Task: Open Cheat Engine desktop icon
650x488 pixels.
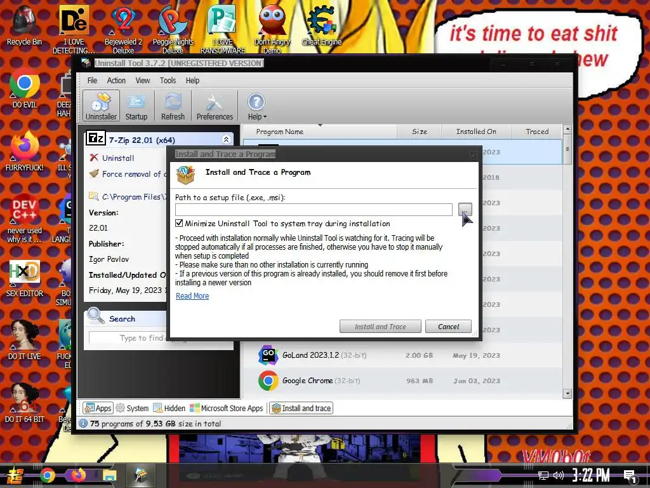Action: (322, 25)
